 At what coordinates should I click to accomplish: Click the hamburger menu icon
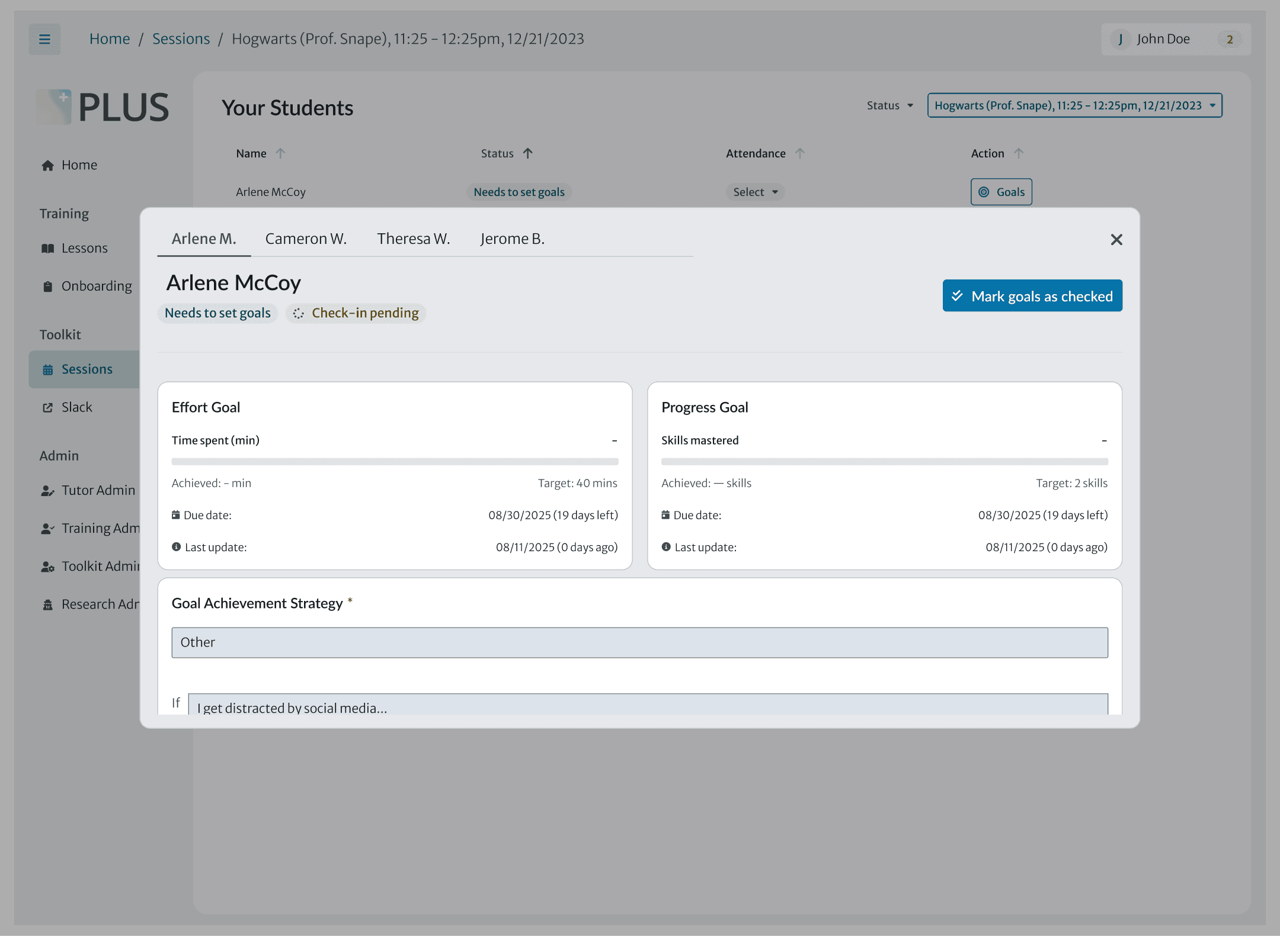pyautogui.click(x=44, y=39)
